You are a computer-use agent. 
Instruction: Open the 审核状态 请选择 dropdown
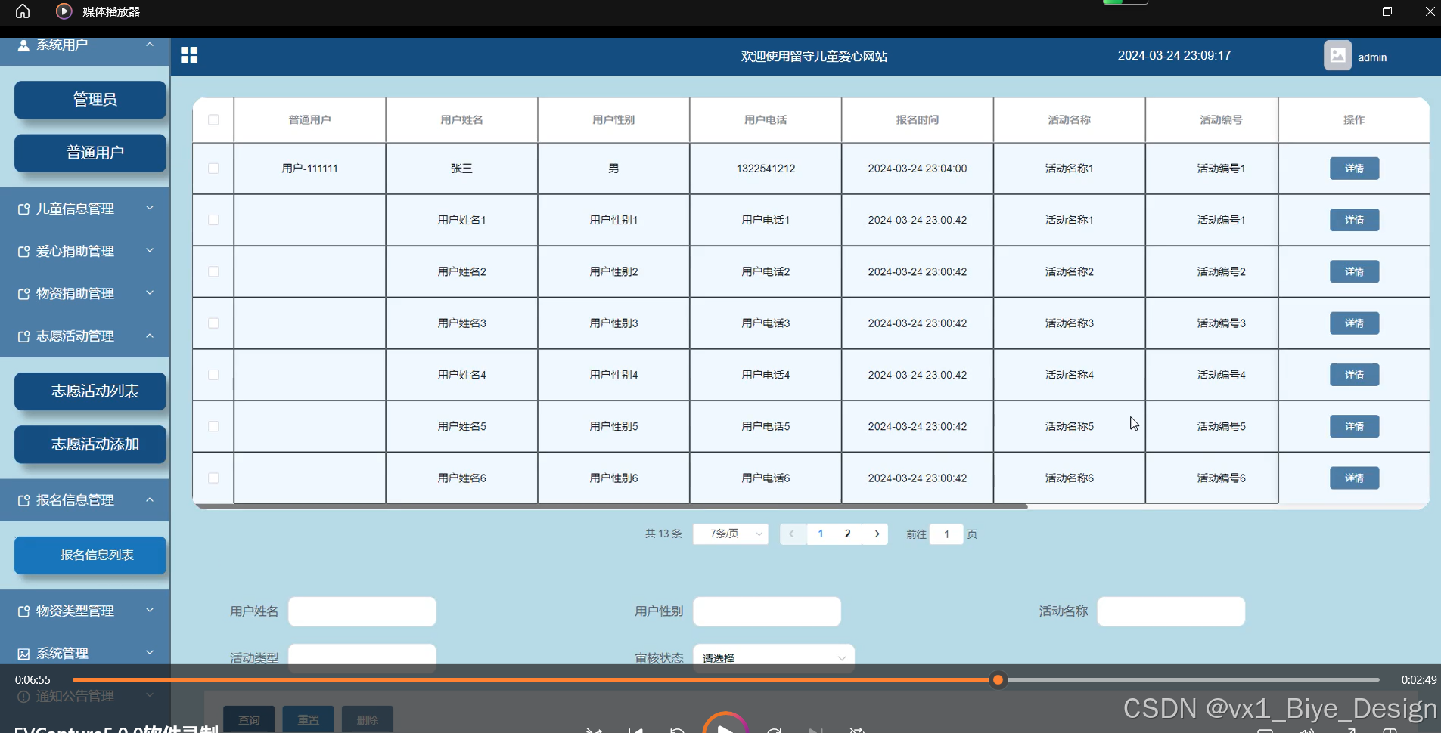(x=774, y=658)
